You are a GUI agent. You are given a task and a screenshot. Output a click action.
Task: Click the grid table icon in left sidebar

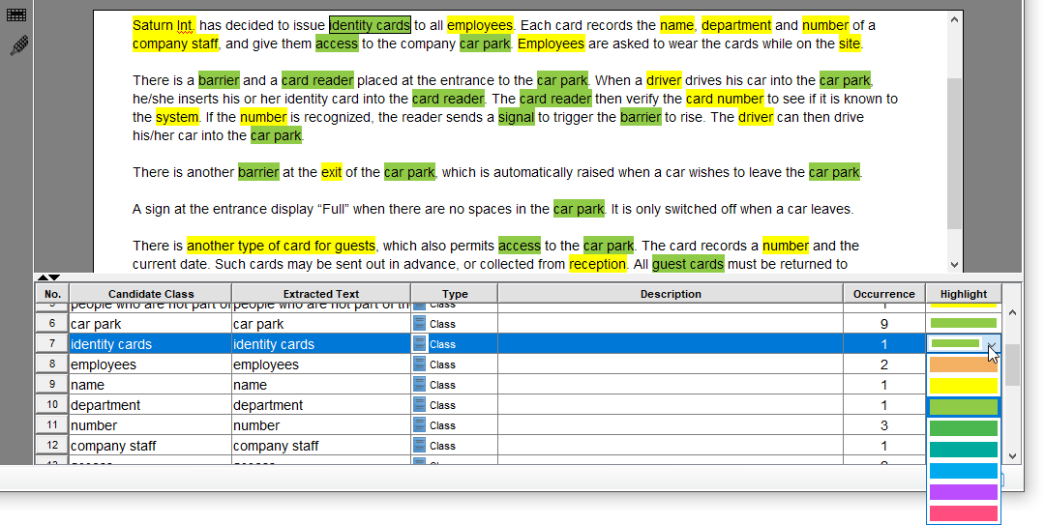16,14
